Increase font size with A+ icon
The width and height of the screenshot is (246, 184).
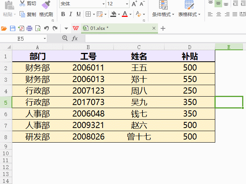pyautogui.click(x=134, y=3)
